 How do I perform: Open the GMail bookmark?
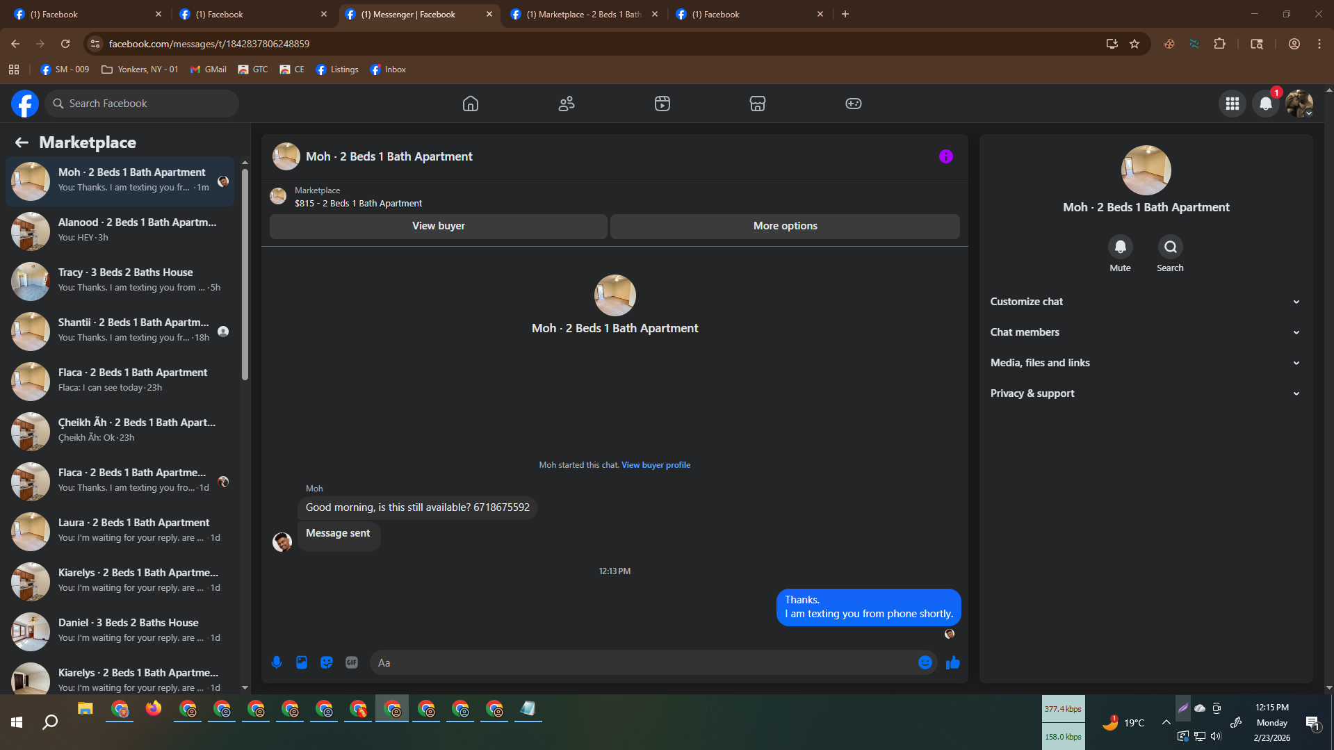(x=209, y=70)
